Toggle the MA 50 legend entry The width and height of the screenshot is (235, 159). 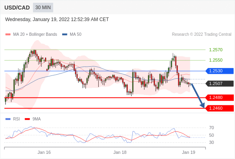[72, 35]
